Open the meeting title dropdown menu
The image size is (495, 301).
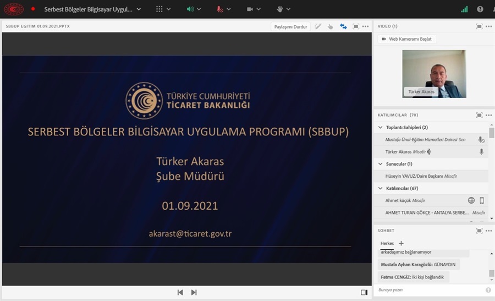pos(139,9)
